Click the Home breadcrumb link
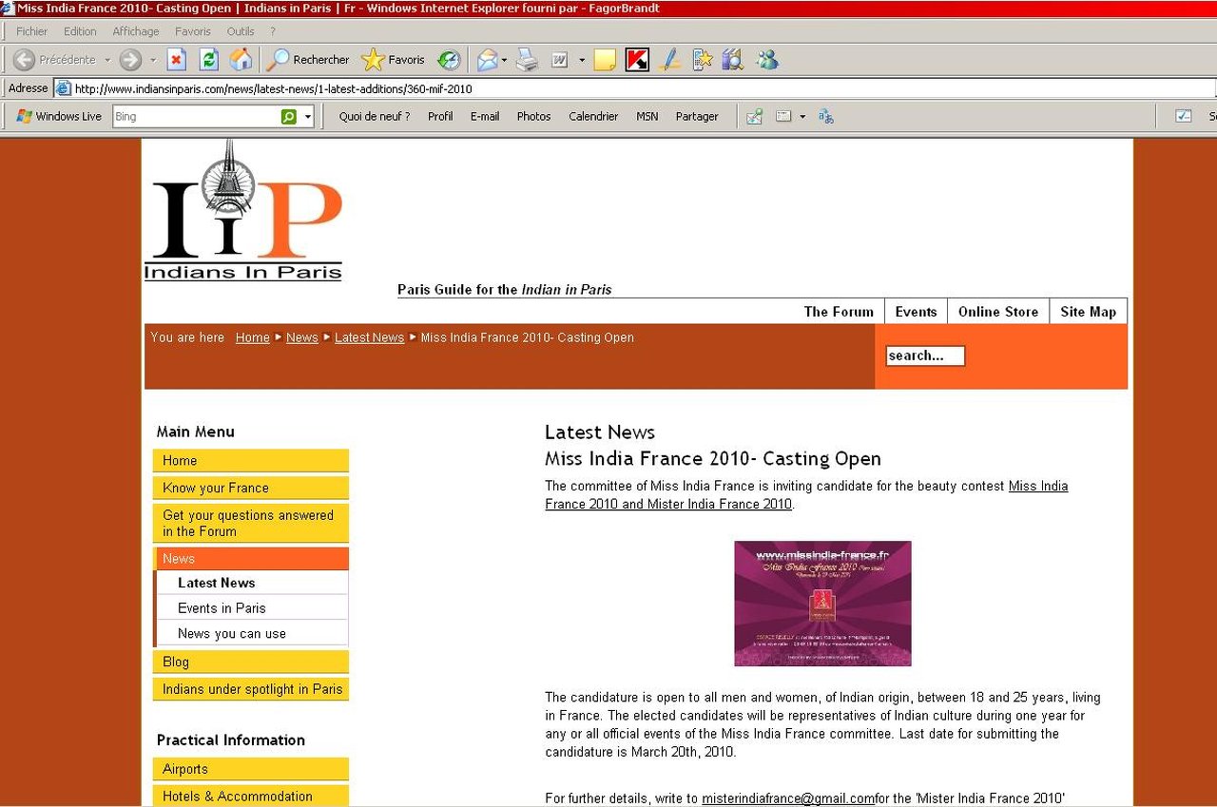Viewport: 1217px width, 807px height. pyautogui.click(x=253, y=337)
